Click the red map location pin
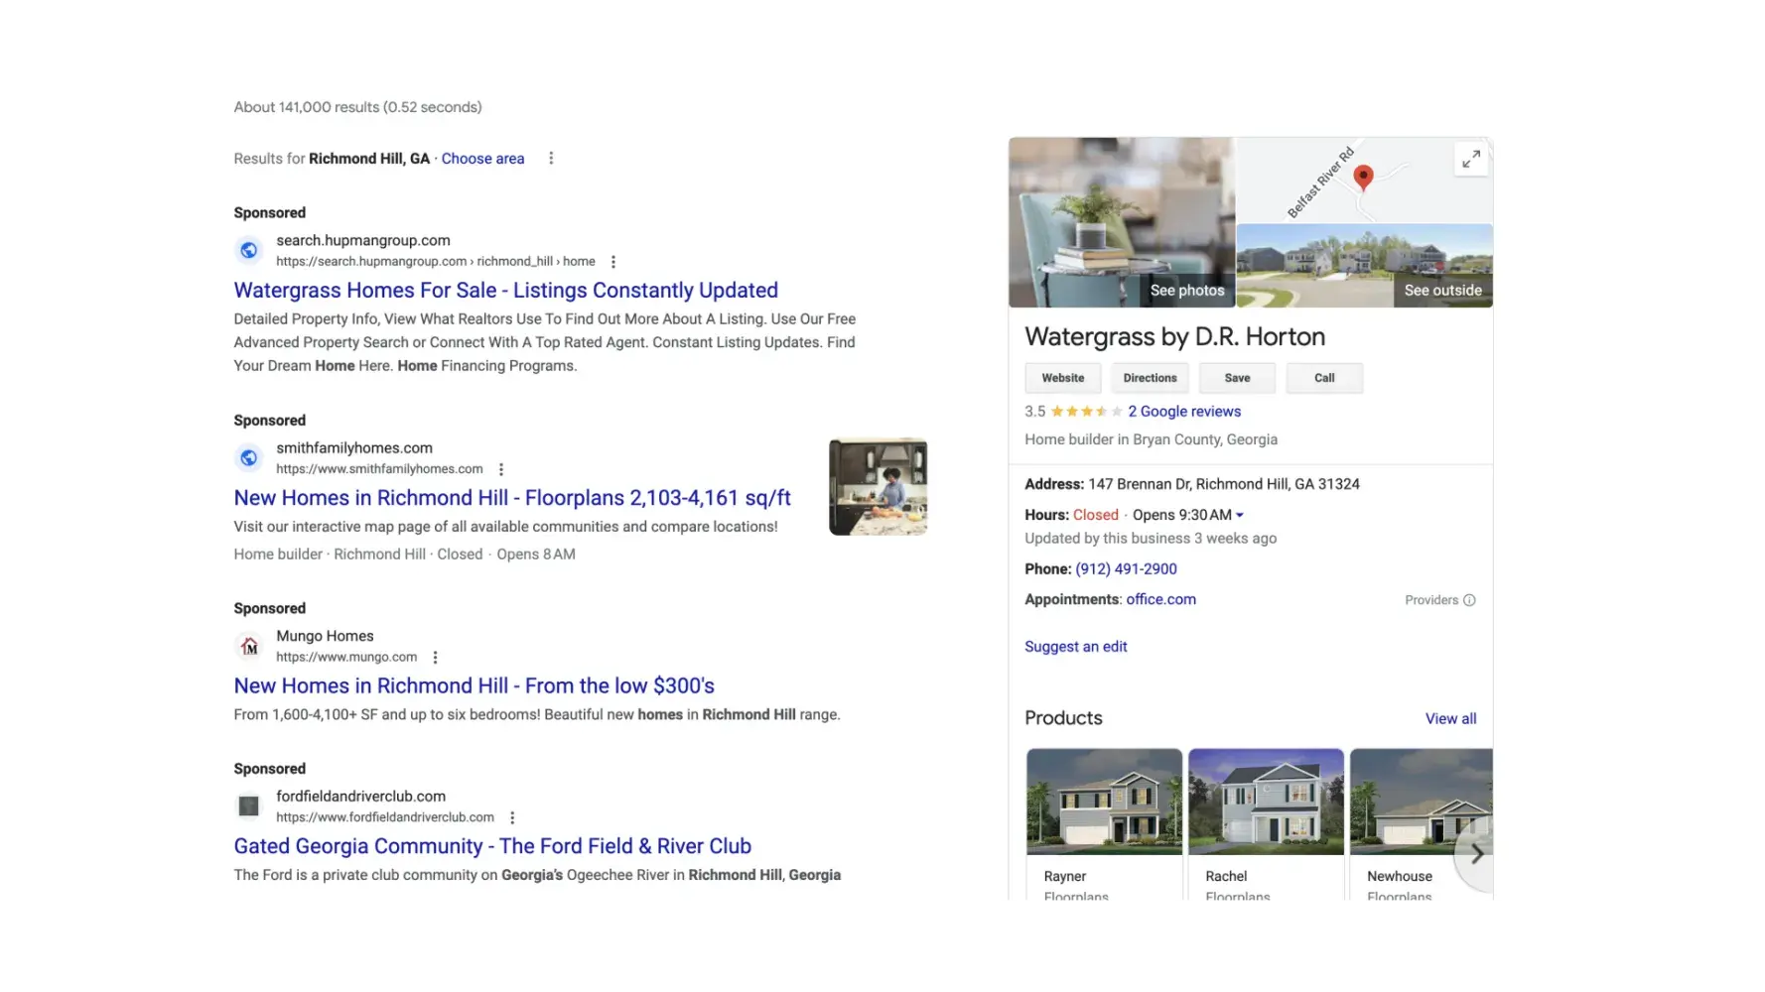The width and height of the screenshot is (1765, 992). coord(1364,178)
